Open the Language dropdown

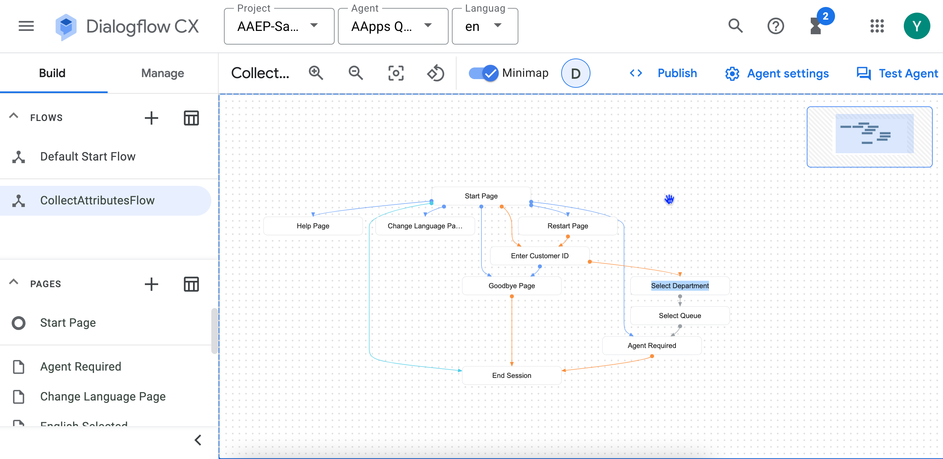coord(485,26)
